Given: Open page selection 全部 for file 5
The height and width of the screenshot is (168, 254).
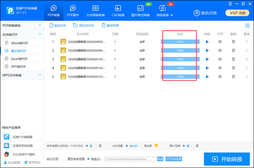Looking at the screenshot, I should coord(142,77).
